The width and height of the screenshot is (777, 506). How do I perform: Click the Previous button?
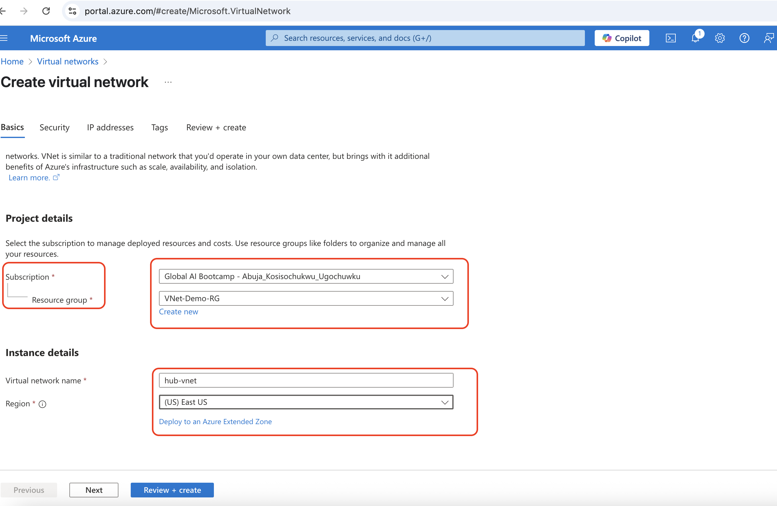[29, 490]
